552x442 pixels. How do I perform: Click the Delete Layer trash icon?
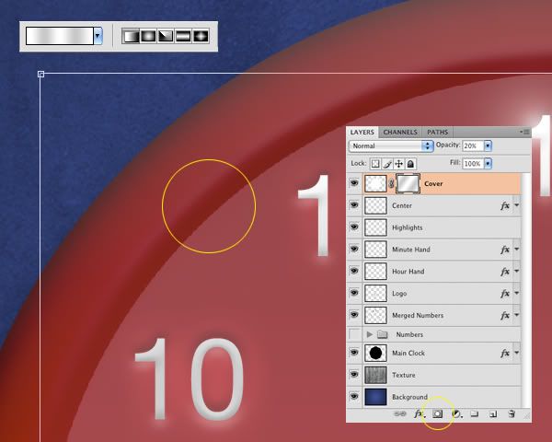(x=512, y=414)
